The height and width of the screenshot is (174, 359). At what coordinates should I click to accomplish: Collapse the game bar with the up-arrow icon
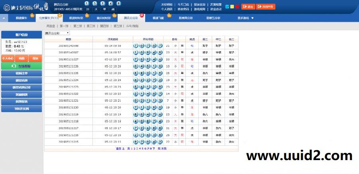4,18
